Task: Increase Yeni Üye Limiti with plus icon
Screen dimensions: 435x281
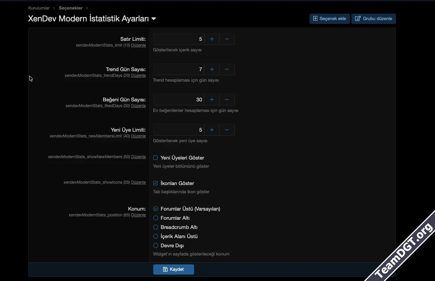Action: tap(212, 130)
